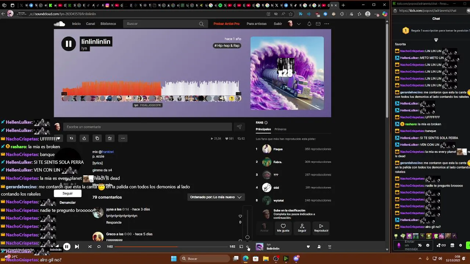Click the Seguir step in classification
The width and height of the screenshot is (470, 264).
point(302,228)
